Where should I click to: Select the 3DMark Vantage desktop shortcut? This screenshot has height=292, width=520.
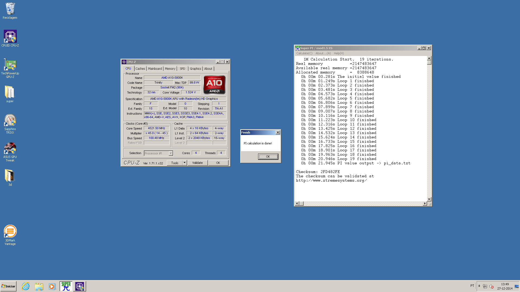10,235
